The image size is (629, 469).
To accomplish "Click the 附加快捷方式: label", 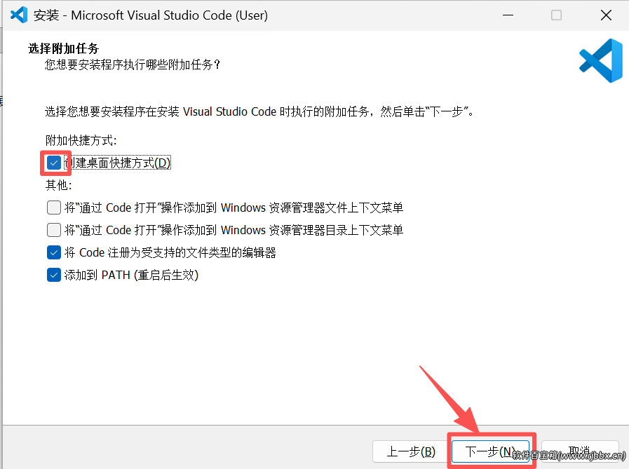I will [81, 140].
